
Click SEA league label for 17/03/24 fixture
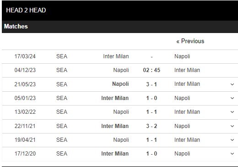pyautogui.click(x=62, y=56)
